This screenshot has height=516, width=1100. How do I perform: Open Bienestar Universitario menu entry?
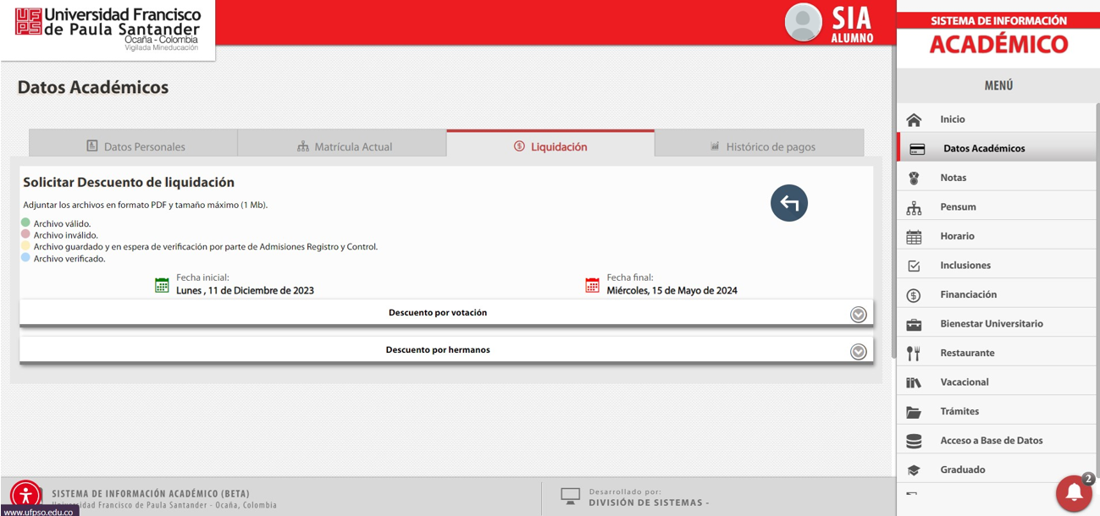coord(996,323)
